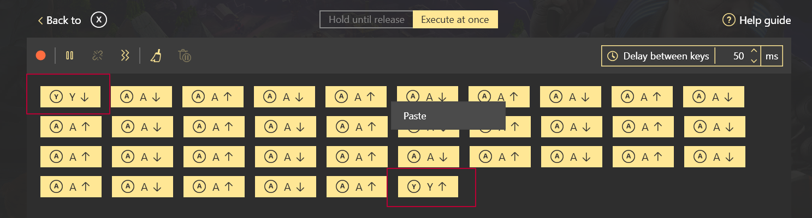Screen dimensions: 812x218
Task: Click the circled X controller button icon
Action: pyautogui.click(x=99, y=20)
